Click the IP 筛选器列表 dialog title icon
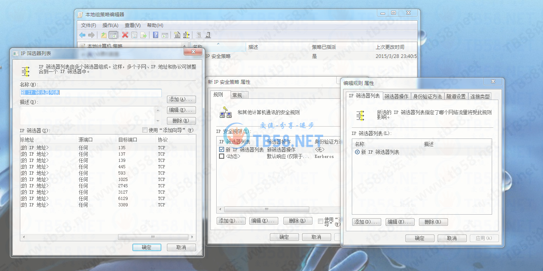543x271 pixels. pos(16,53)
